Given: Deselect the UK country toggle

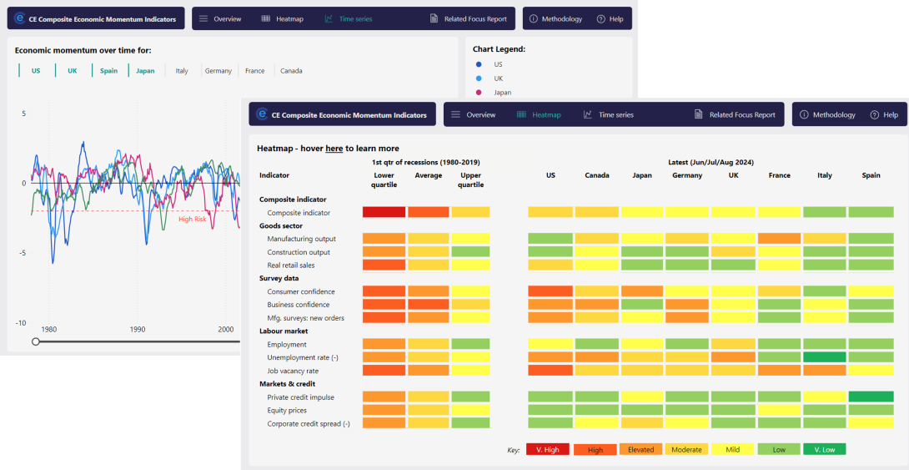Looking at the screenshot, I should pyautogui.click(x=73, y=71).
